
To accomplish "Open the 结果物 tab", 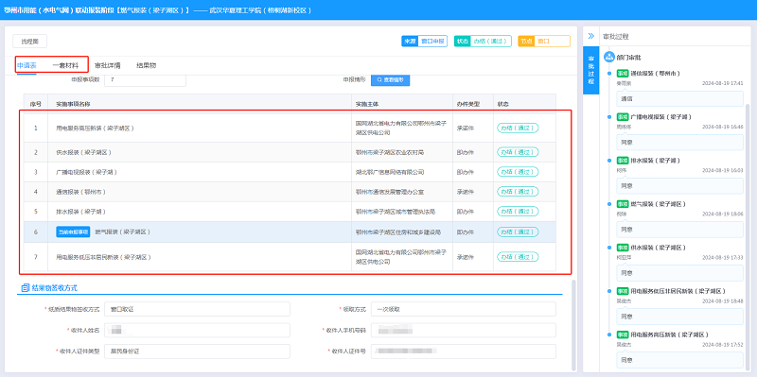I will click(147, 65).
